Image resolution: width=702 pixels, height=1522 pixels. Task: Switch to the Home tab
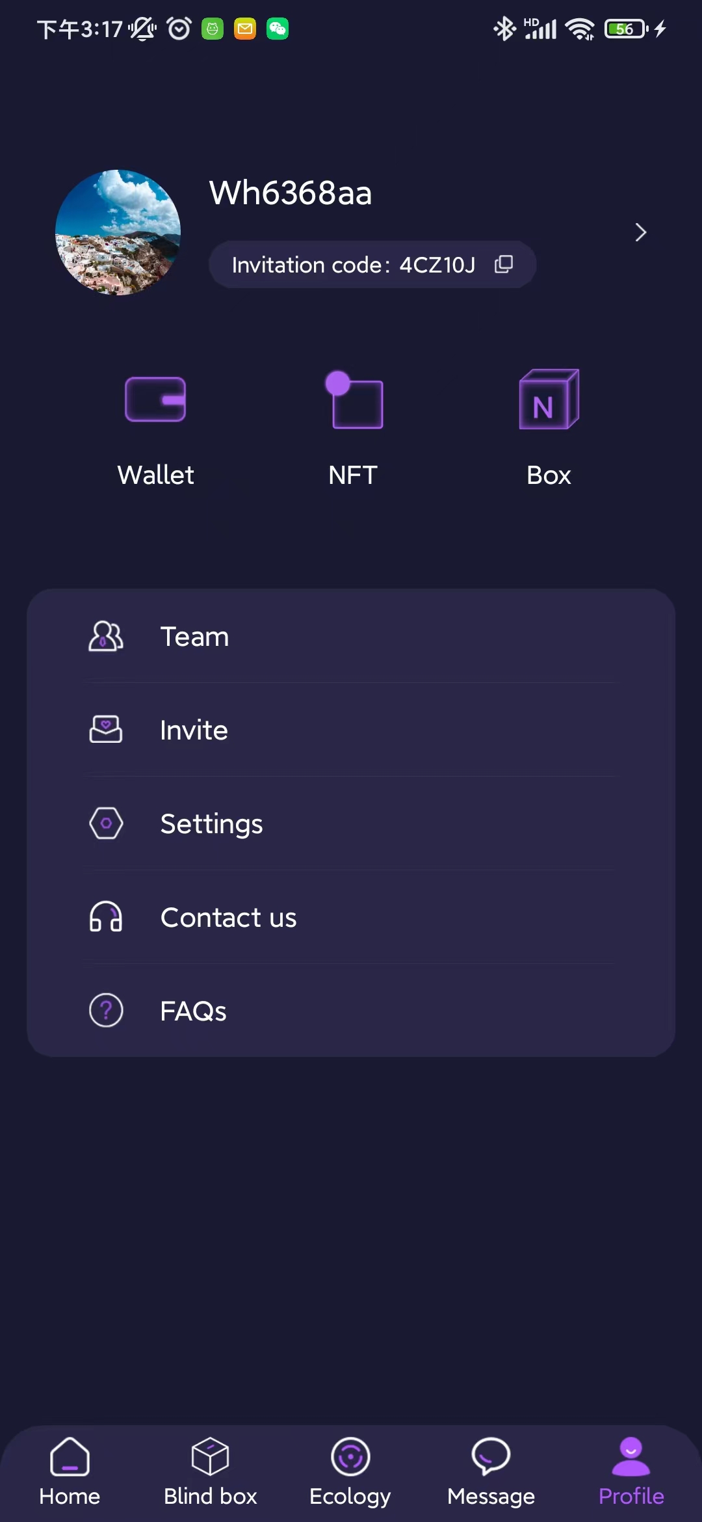point(70,1471)
